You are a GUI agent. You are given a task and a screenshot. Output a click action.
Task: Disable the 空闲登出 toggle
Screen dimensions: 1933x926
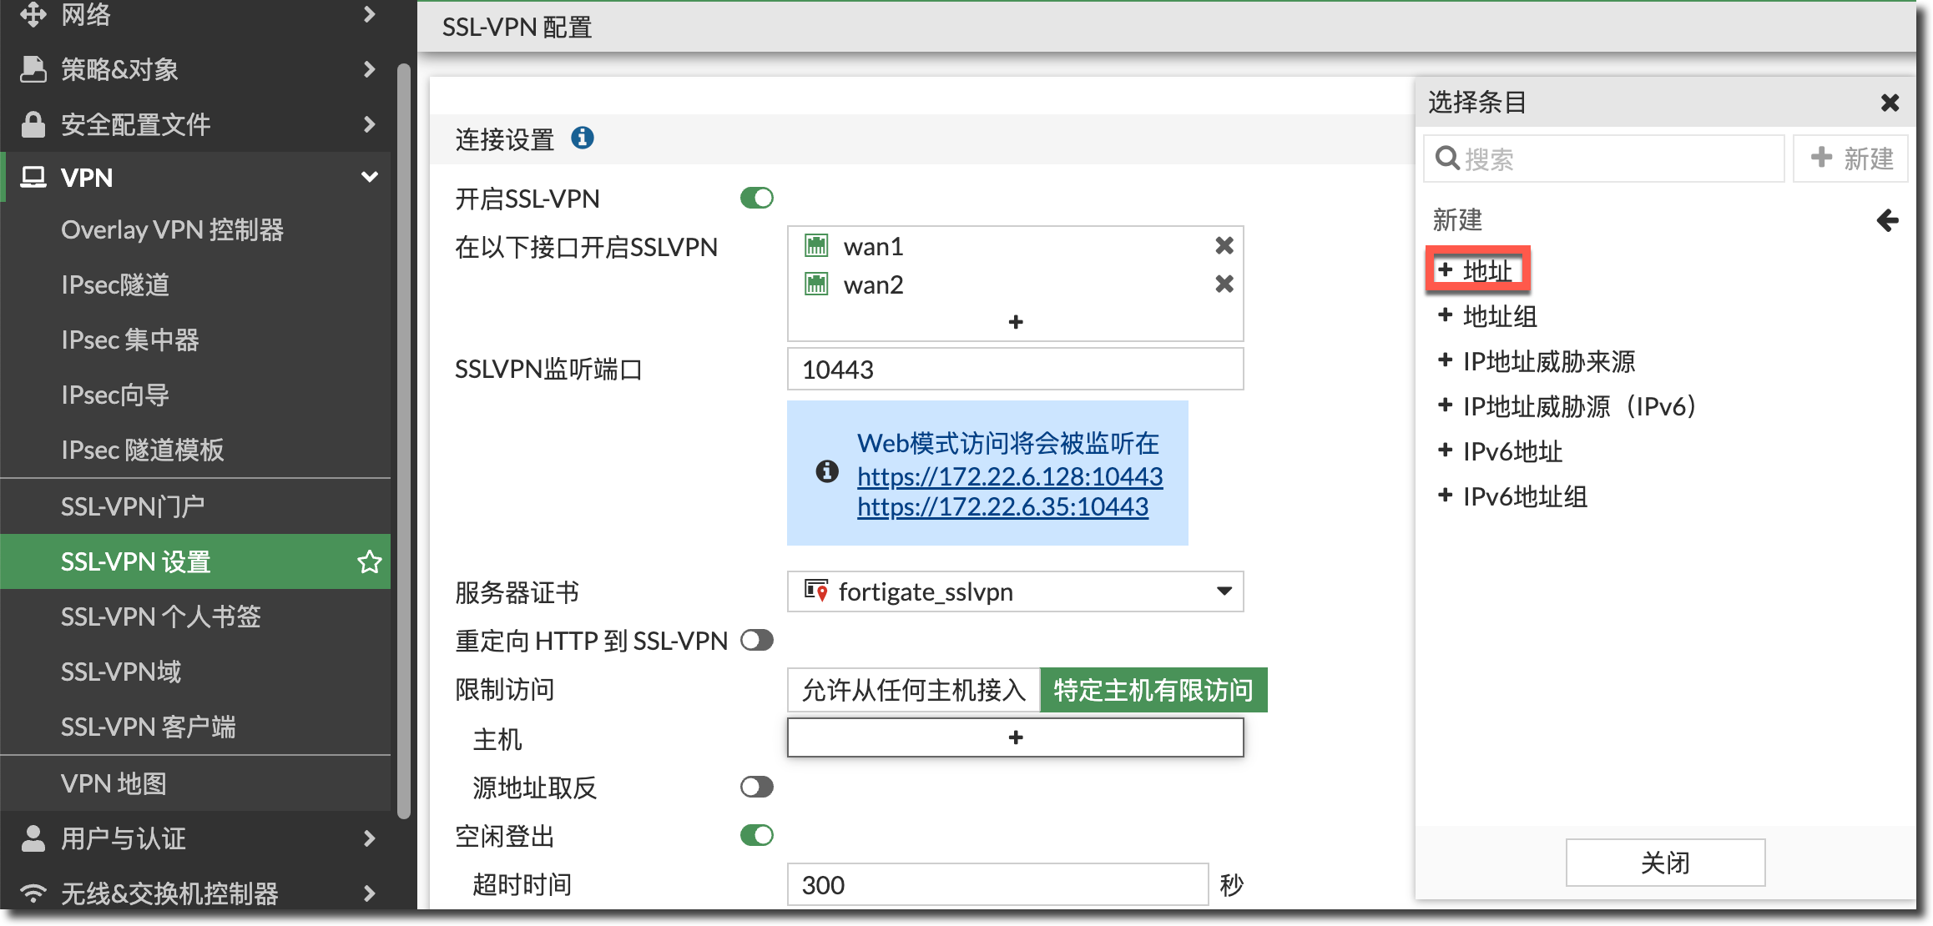tap(756, 835)
